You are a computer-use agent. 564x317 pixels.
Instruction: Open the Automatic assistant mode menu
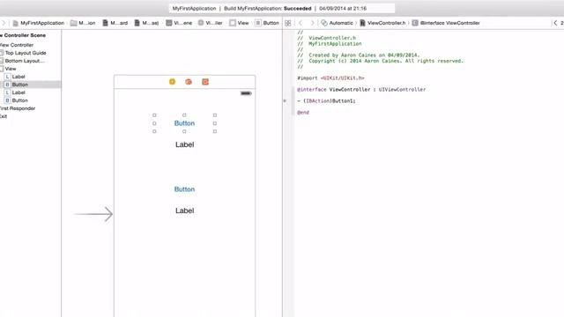tap(337, 23)
